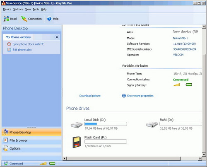207x167 pixels.
Task: Open the Tools menu
Action: click(x=36, y=10)
